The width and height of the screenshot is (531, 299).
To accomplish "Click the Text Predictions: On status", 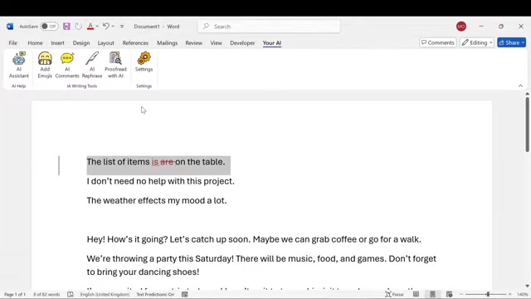I will [x=155, y=294].
